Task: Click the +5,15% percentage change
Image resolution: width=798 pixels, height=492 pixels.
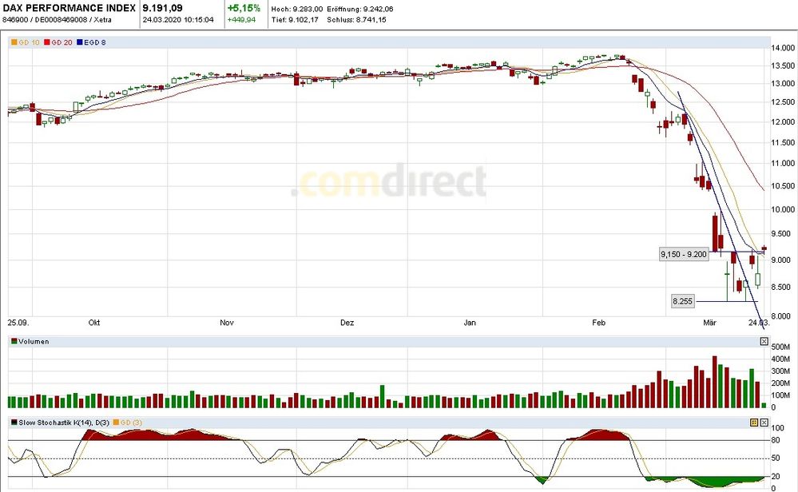Action: click(244, 7)
